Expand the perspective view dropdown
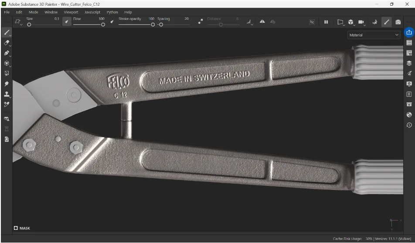The width and height of the screenshot is (415, 243). (340, 23)
